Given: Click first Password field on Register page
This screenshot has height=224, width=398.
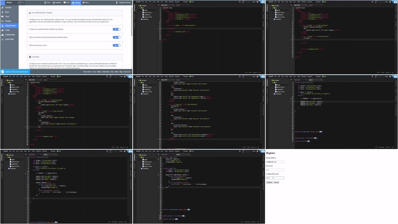Looking at the screenshot, I should (275, 170).
